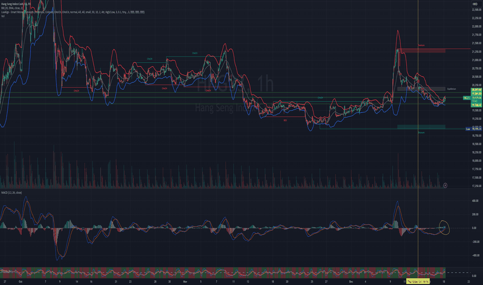Select the red BOS label on chart
The height and width of the screenshot is (285, 483).
tap(285, 120)
